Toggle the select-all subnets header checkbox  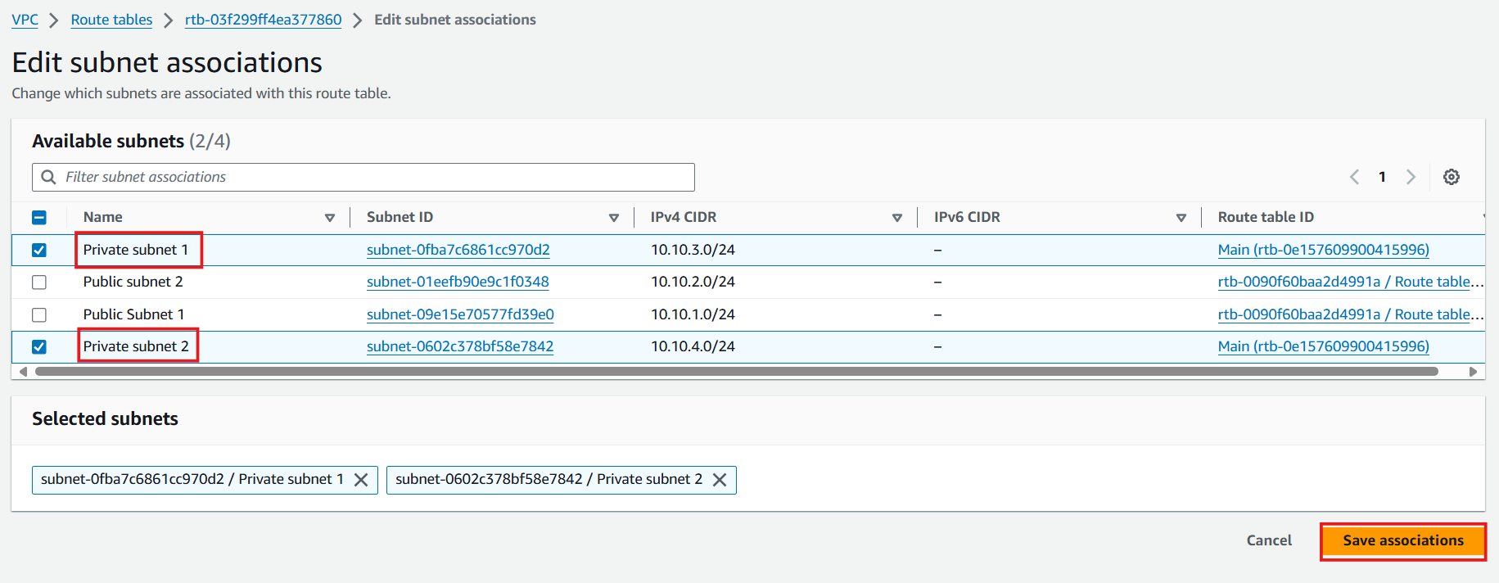(39, 217)
